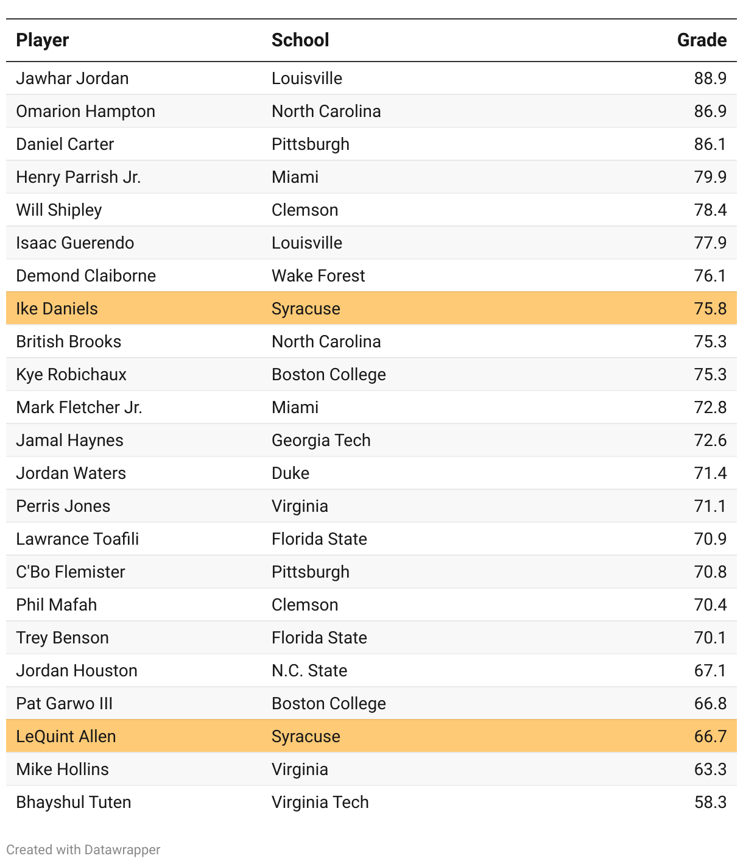Click Pittsburgh in Daniel Carter's row
Image resolution: width=743 pixels, height=864 pixels.
[311, 144]
